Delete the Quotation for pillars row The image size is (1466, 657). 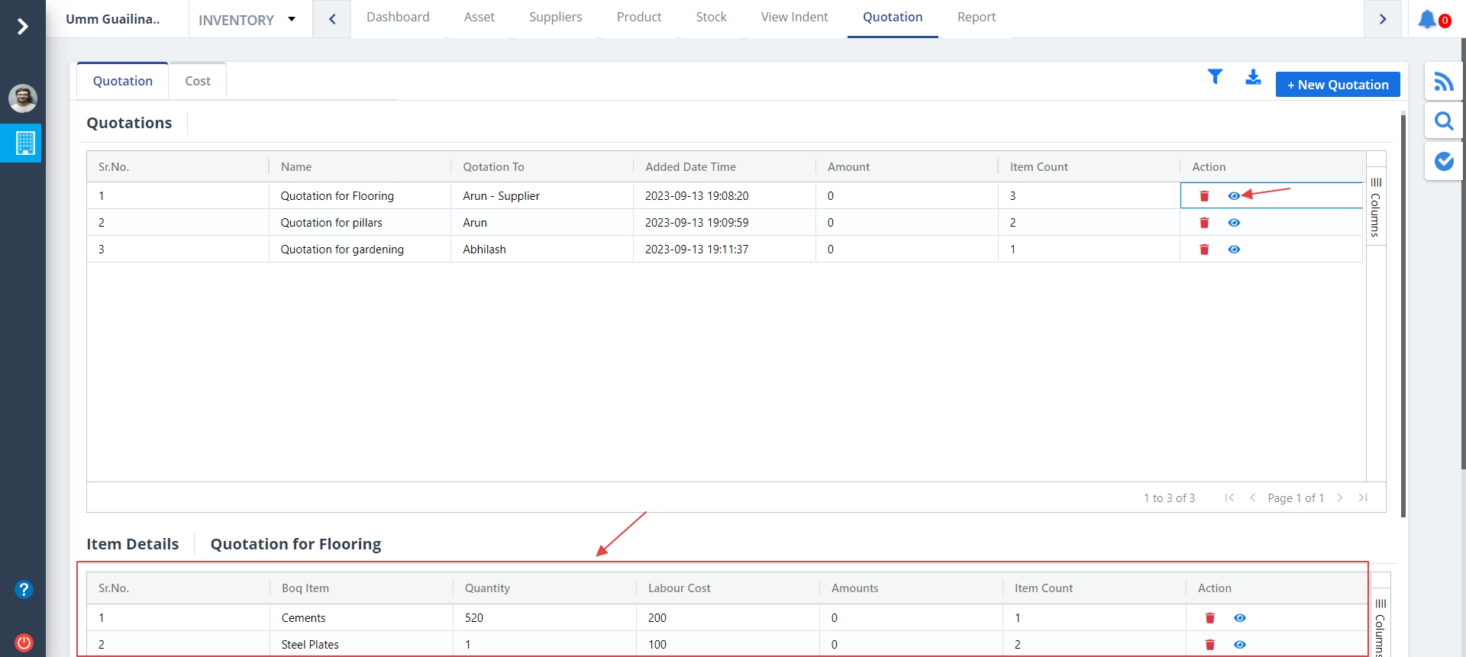[1204, 223]
